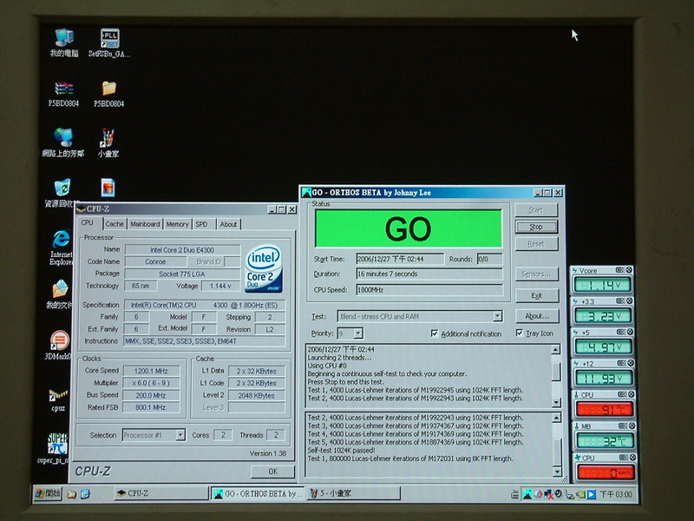
Task: Switch to 5 - 小畫家 taskbar button
Action: (354, 493)
